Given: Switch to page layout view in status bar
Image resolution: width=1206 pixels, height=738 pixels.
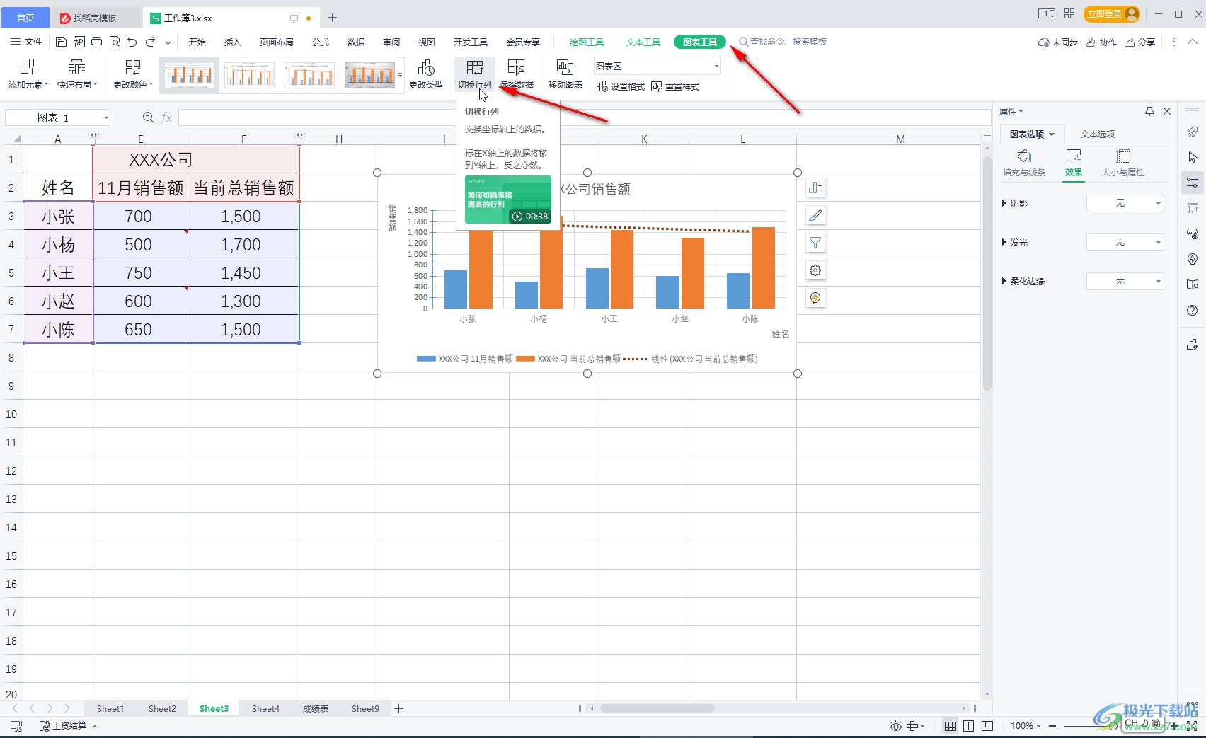Looking at the screenshot, I should pyautogui.click(x=969, y=726).
